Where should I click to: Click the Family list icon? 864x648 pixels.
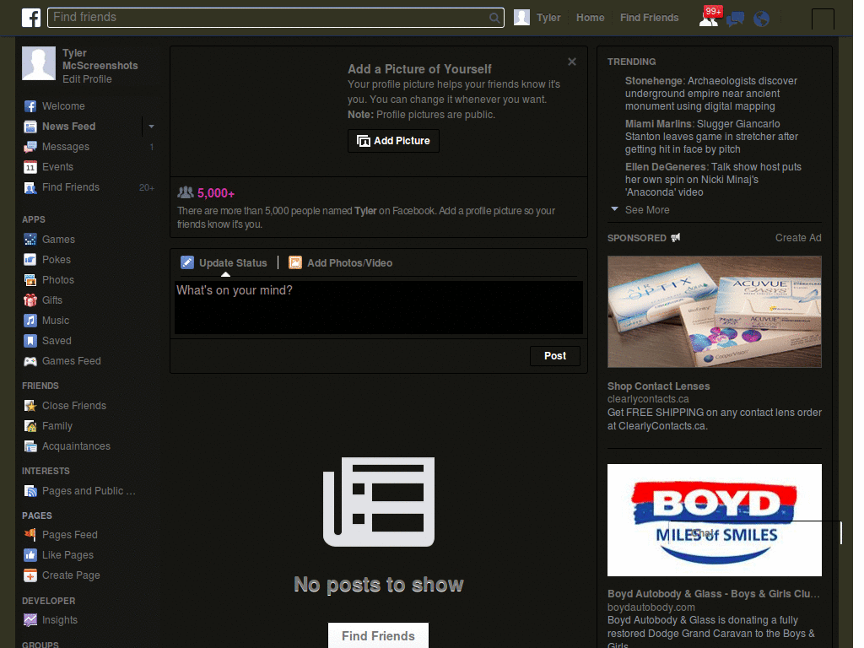30,426
